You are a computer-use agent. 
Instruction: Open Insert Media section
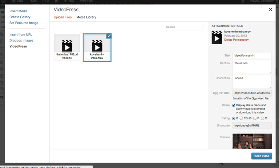[18, 11]
